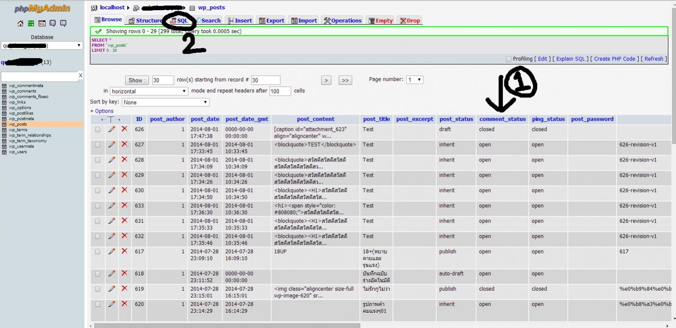
Task: Click the edit pencil for row 627
Action: point(112,145)
